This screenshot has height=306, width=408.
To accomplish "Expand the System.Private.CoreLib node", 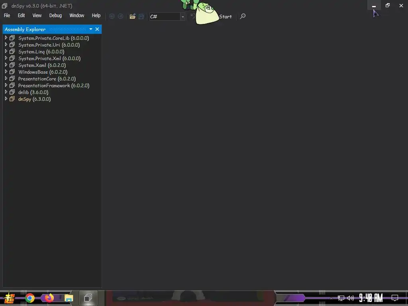I will 6,38.
